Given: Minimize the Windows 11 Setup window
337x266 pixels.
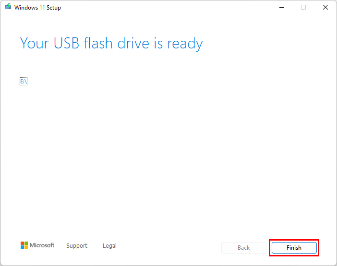Looking at the screenshot, I should (x=281, y=7).
